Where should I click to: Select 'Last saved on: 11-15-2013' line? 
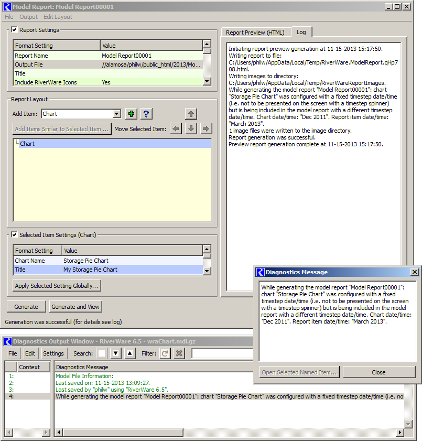(103, 383)
